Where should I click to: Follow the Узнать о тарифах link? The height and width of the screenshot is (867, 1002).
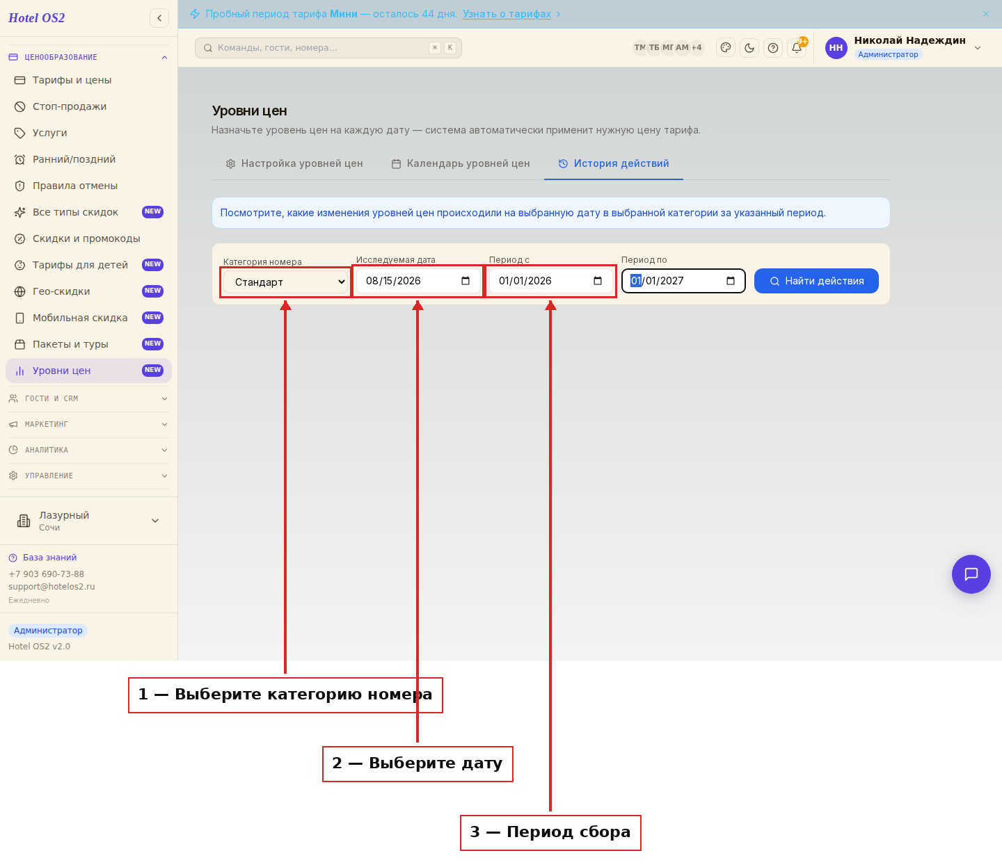507,14
